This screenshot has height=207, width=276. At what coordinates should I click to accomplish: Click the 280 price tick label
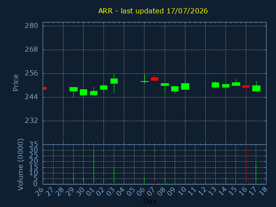31,26
